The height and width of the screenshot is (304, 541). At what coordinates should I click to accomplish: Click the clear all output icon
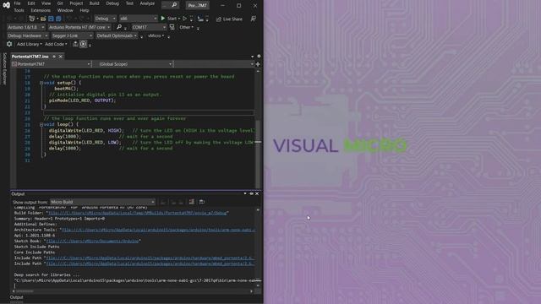click(x=192, y=202)
